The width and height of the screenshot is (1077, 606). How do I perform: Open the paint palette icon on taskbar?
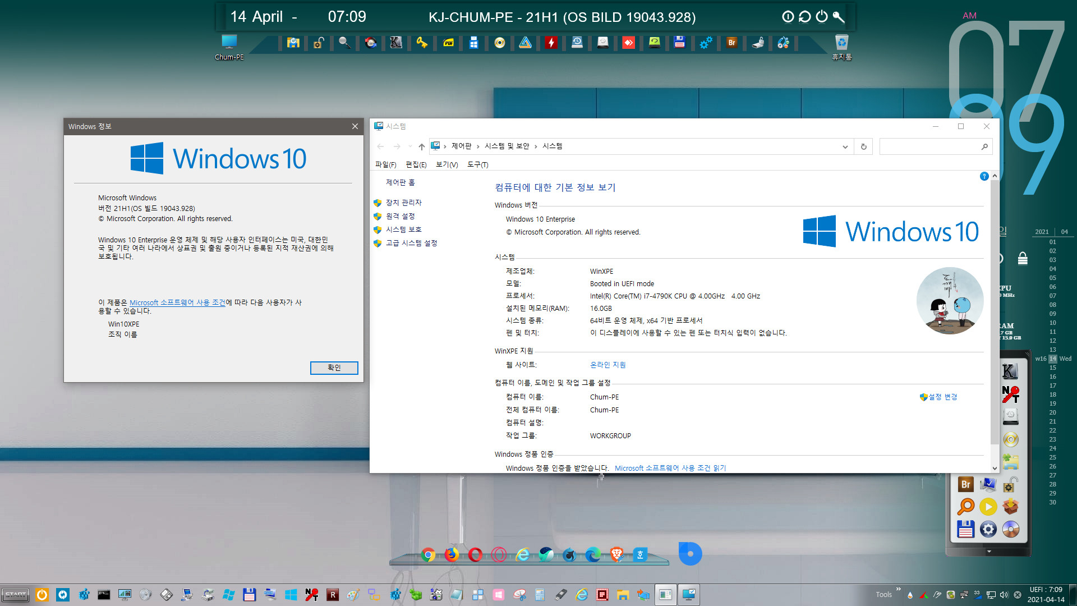(353, 595)
